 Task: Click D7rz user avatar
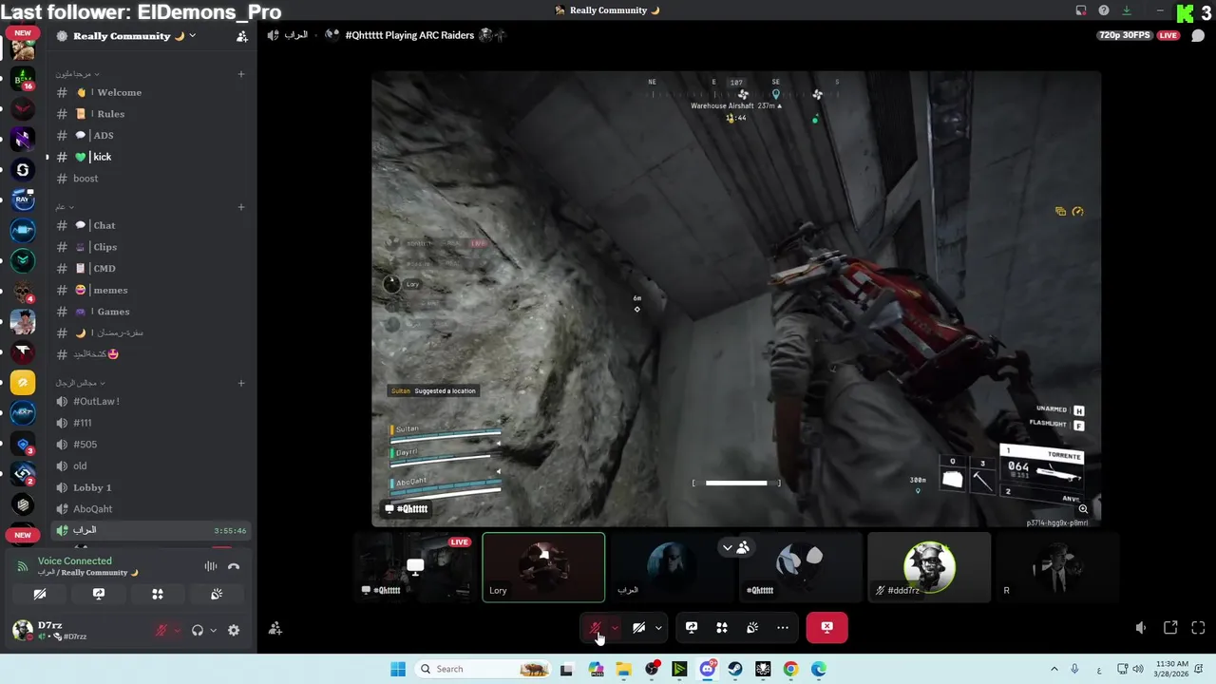coord(23,629)
